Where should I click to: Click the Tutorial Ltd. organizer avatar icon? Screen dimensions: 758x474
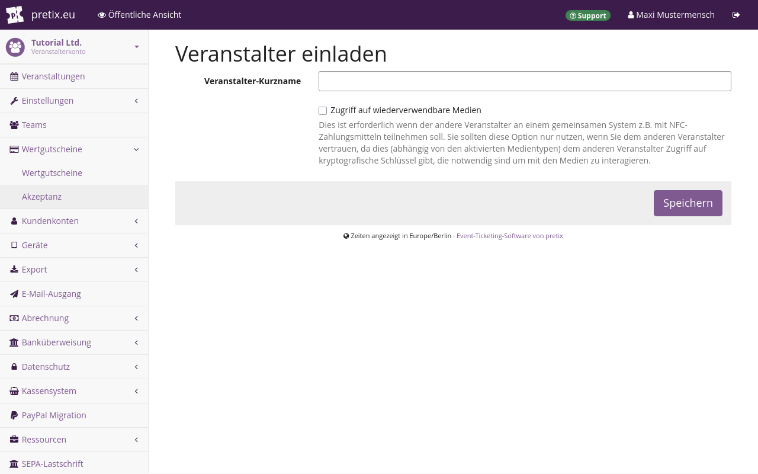(x=15, y=47)
